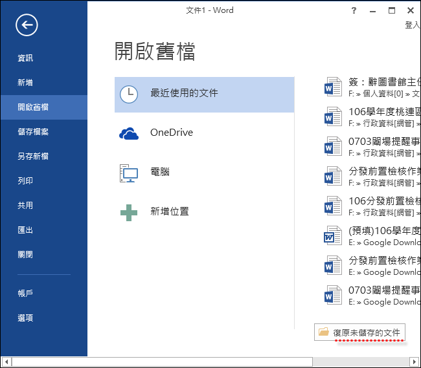Click the back arrow circle icon
This screenshot has height=368, width=421.
click(27, 25)
